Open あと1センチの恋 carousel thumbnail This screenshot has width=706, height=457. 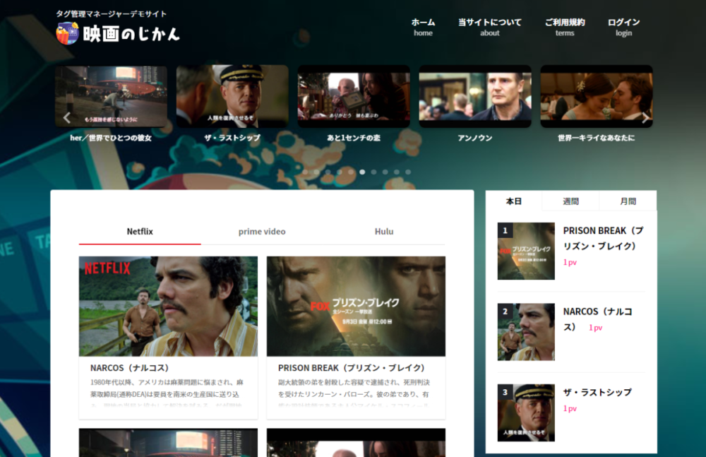click(x=354, y=96)
